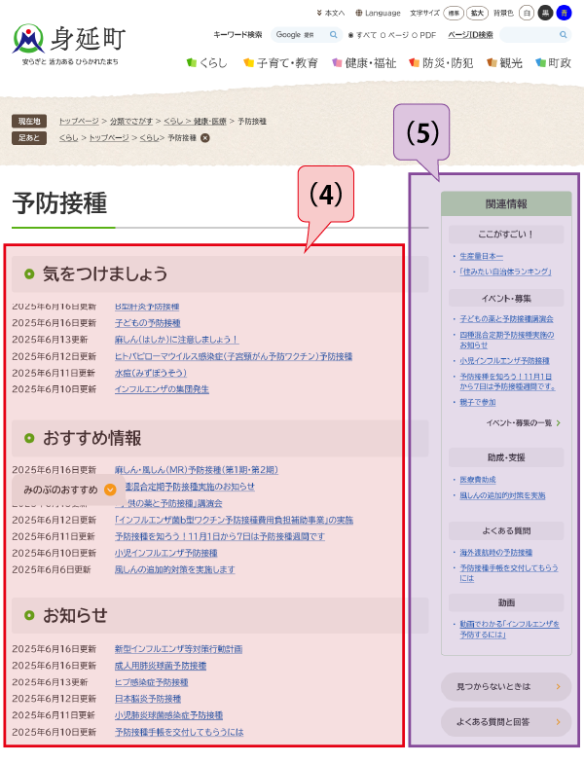Open 四種混合定期予防接種実施のお知らせ in the sidebar

click(x=506, y=340)
